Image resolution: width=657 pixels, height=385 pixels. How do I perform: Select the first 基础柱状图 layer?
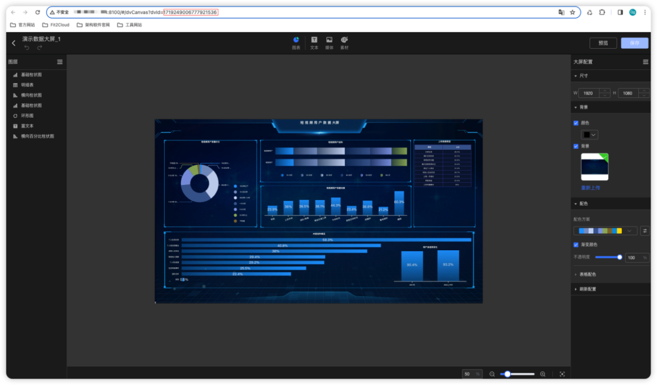[36, 75]
